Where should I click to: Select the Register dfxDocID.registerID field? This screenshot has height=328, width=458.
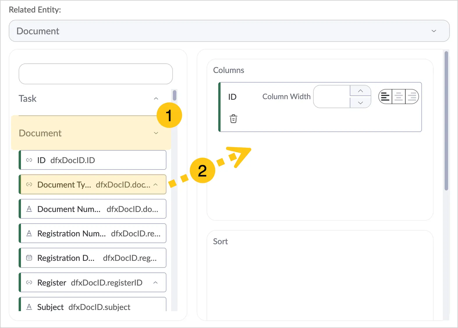93,282
